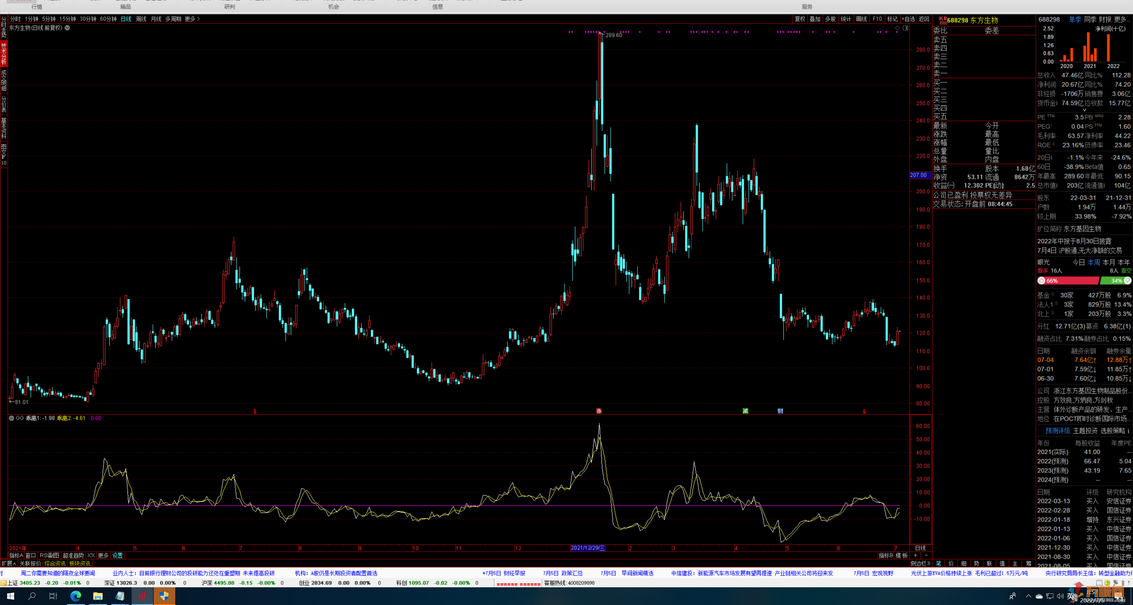Image resolution: width=1133 pixels, height=605 pixels.
Task: Open Microsoft Edge from the taskbar
Action: [76, 596]
